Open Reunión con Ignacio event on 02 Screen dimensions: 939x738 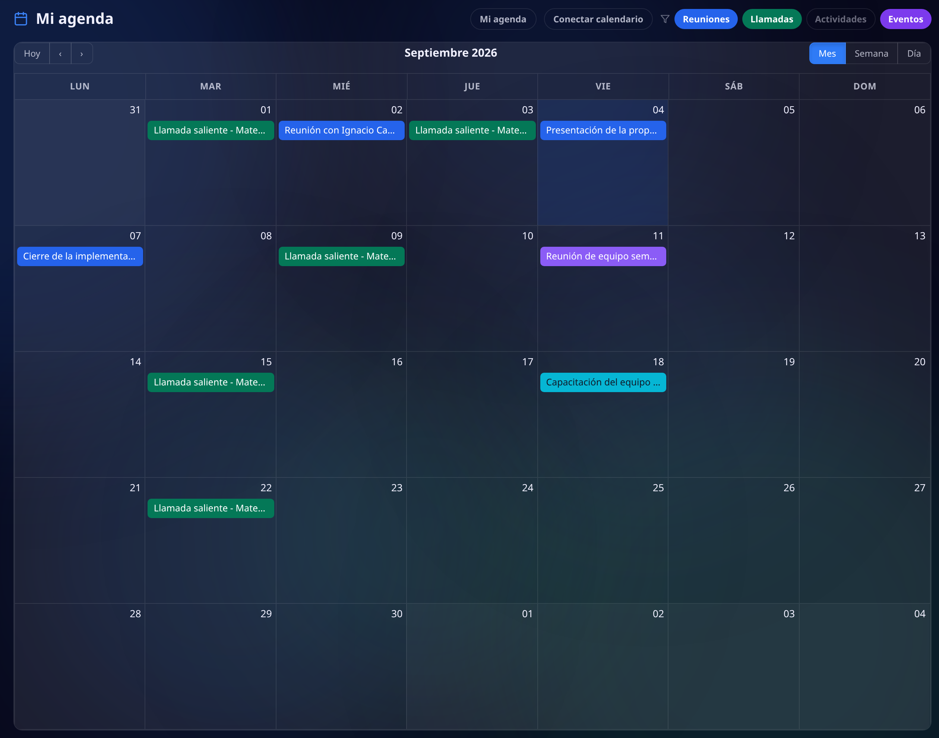[x=341, y=130]
